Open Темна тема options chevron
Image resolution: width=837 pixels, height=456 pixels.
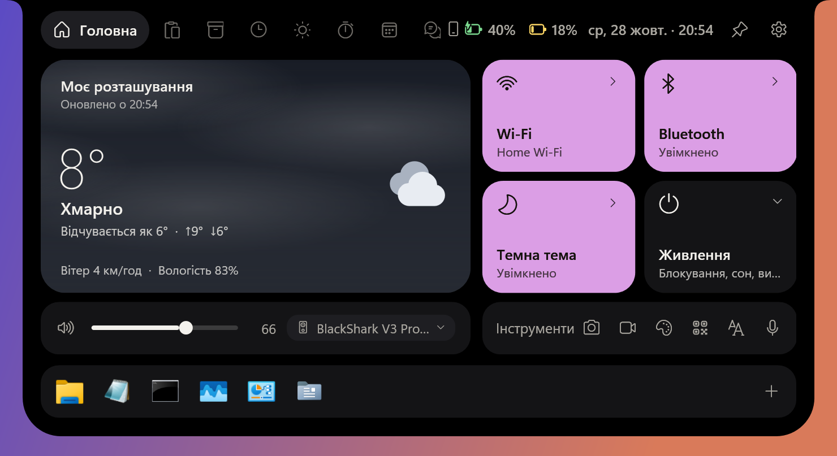click(612, 203)
